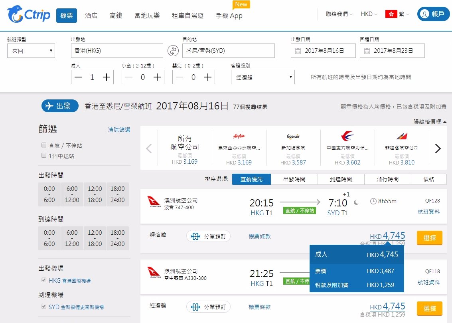Select the QF118 flight with 選擇 button
This screenshot has width=452, height=323.
tap(430, 308)
